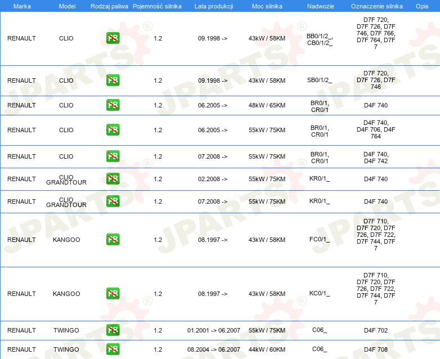Image resolution: width=440 pixels, height=359 pixels.
Task: Click the fuel icon in the TWINGO D4F 708 row
Action: click(x=113, y=349)
